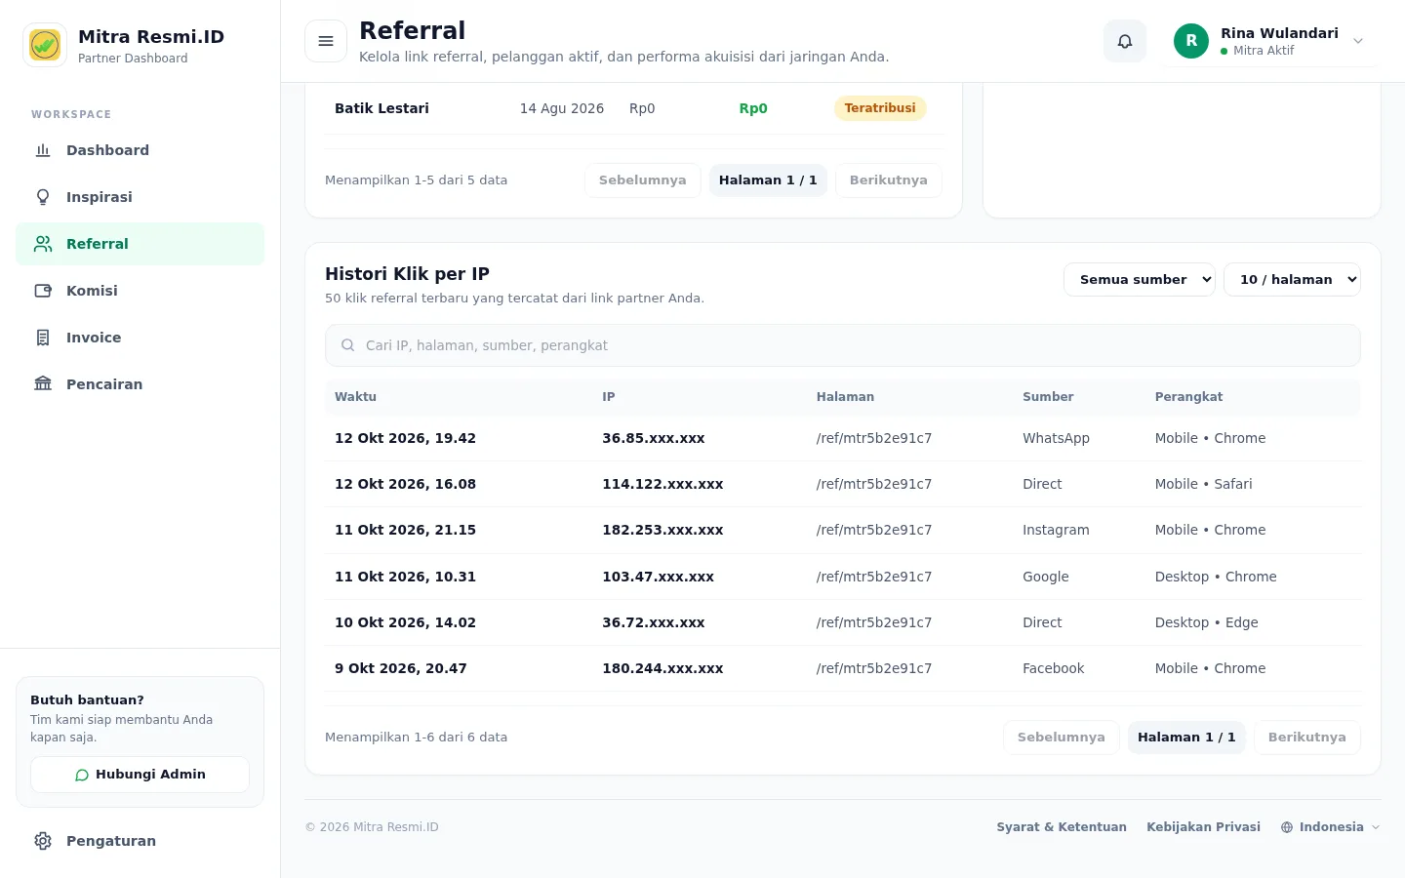The image size is (1405, 878).
Task: Click Rina Wulandari's avatar circle
Action: (1191, 41)
